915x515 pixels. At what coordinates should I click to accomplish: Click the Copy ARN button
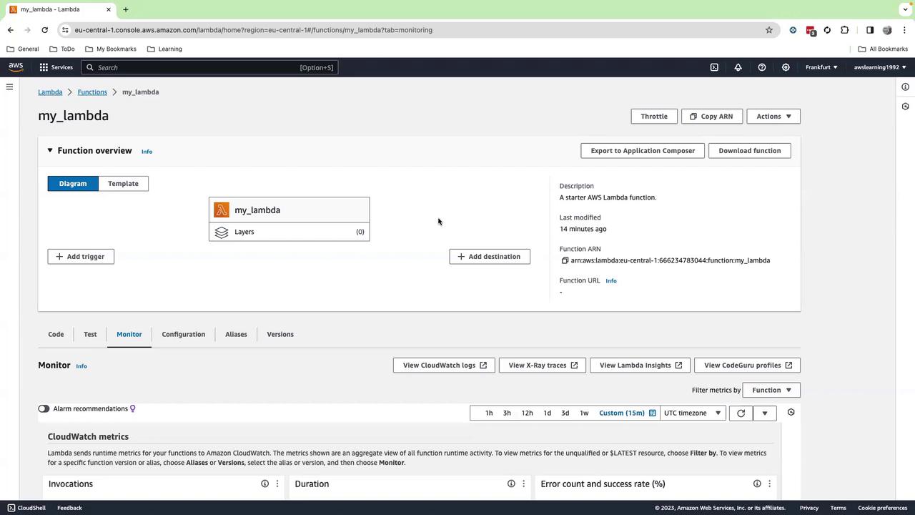[x=712, y=117]
